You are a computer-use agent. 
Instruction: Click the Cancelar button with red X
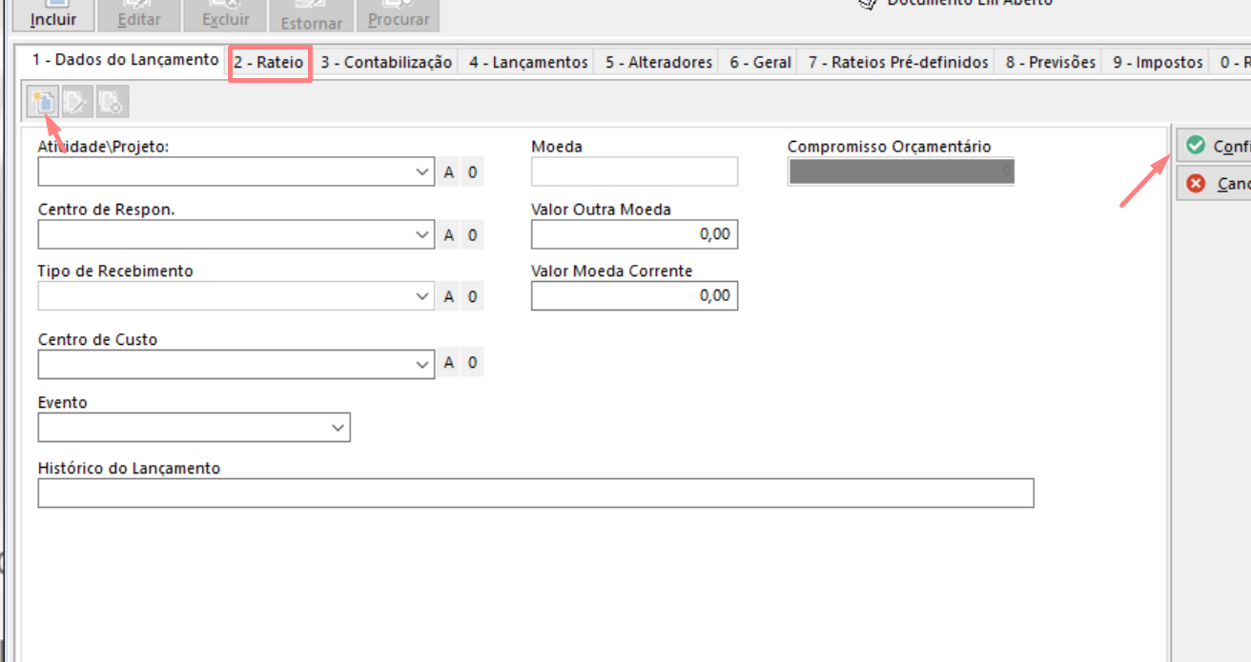tap(1214, 184)
